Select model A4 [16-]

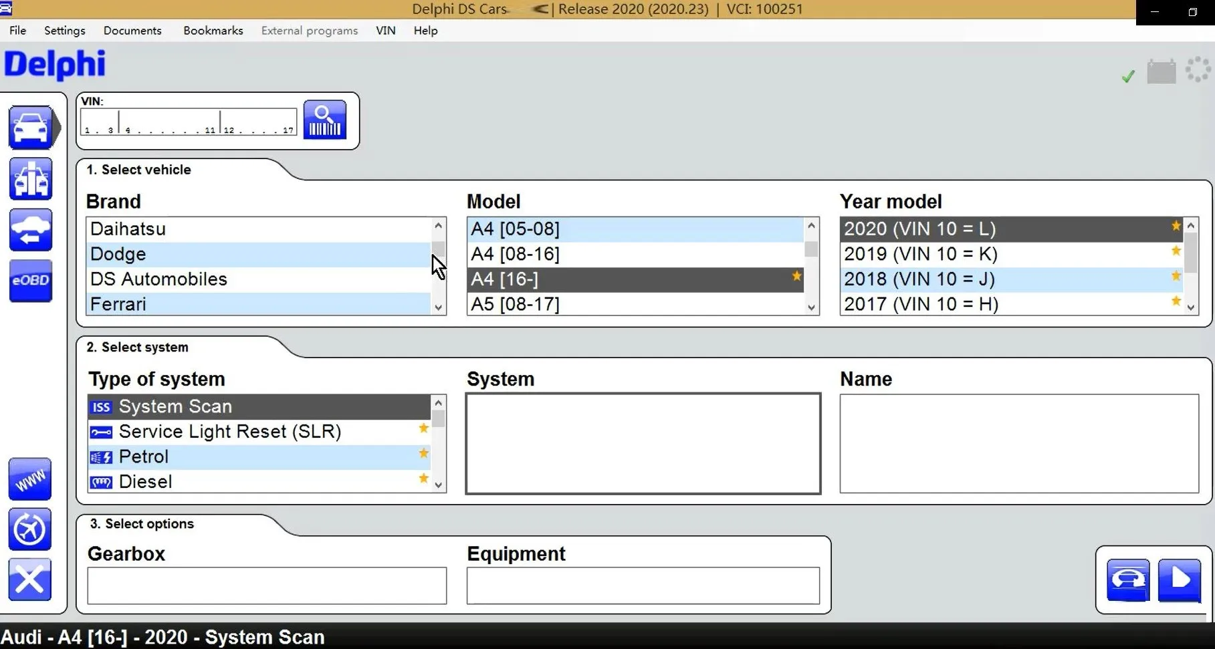(x=635, y=279)
